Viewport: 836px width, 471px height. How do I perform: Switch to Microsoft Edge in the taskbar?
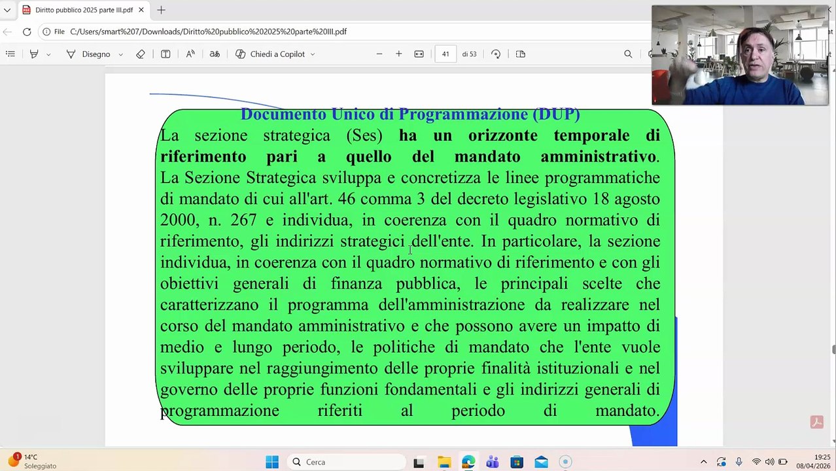click(x=468, y=462)
